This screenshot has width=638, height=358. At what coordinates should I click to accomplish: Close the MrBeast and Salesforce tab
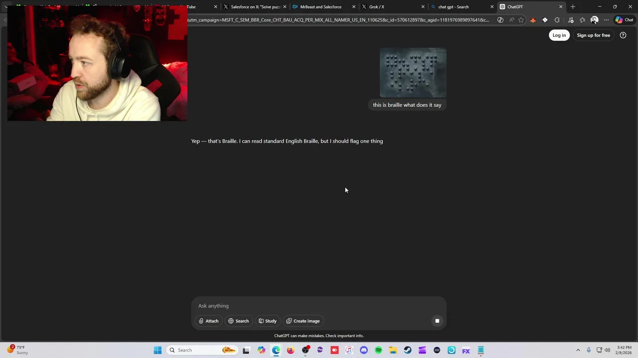[x=354, y=7]
